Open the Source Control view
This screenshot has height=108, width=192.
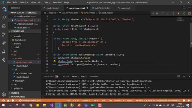point(4,34)
